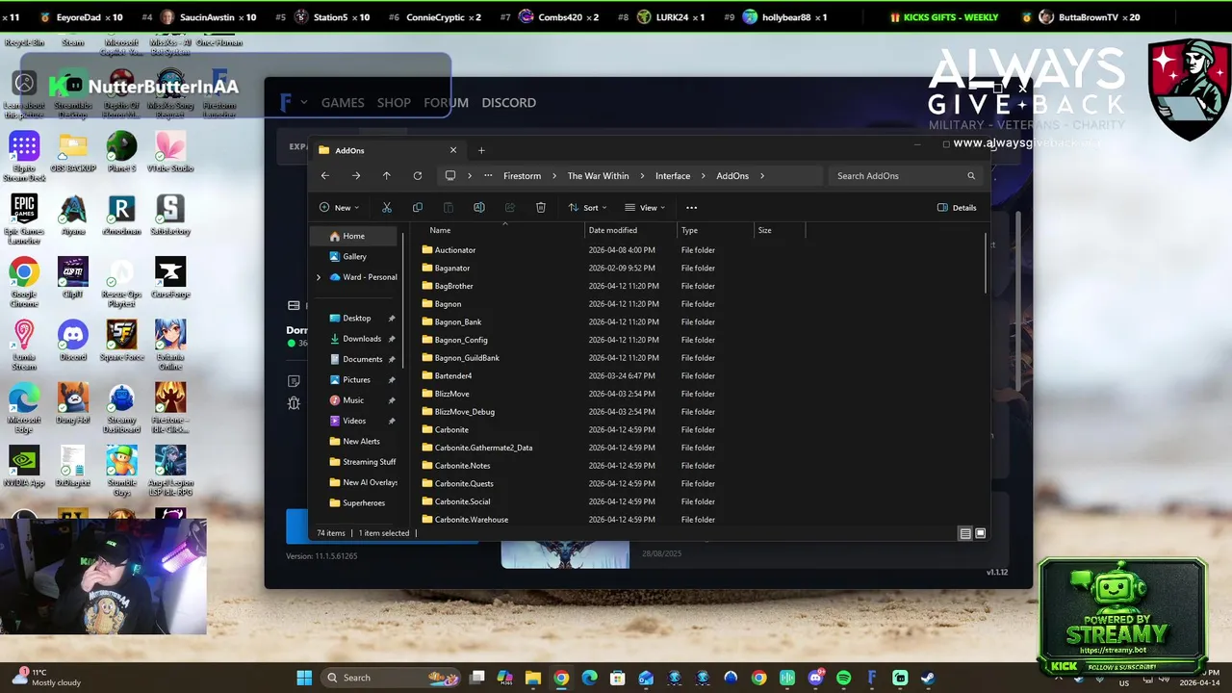Click the This PC monitor icon in address bar

[449, 176]
